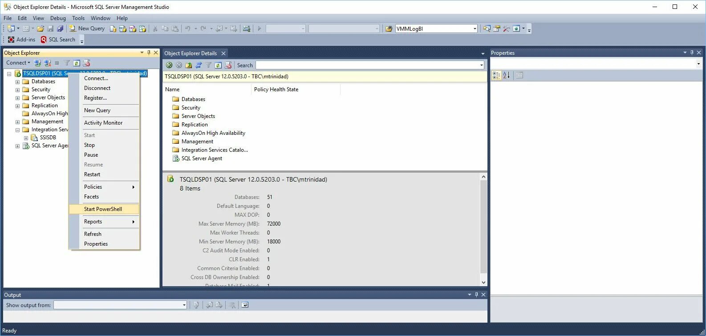Click Refresh icon in Object Explorer toolbar
Viewport: 706px width, 336px height.
coord(77,63)
